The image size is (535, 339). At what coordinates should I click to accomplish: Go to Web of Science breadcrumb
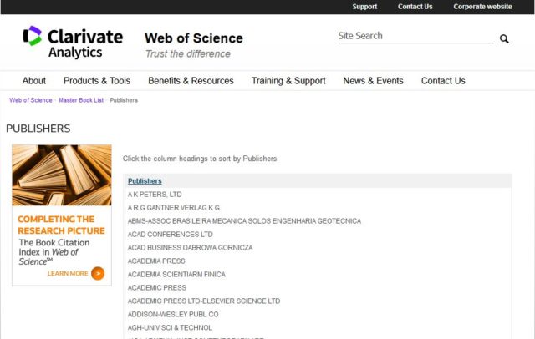coord(31,100)
